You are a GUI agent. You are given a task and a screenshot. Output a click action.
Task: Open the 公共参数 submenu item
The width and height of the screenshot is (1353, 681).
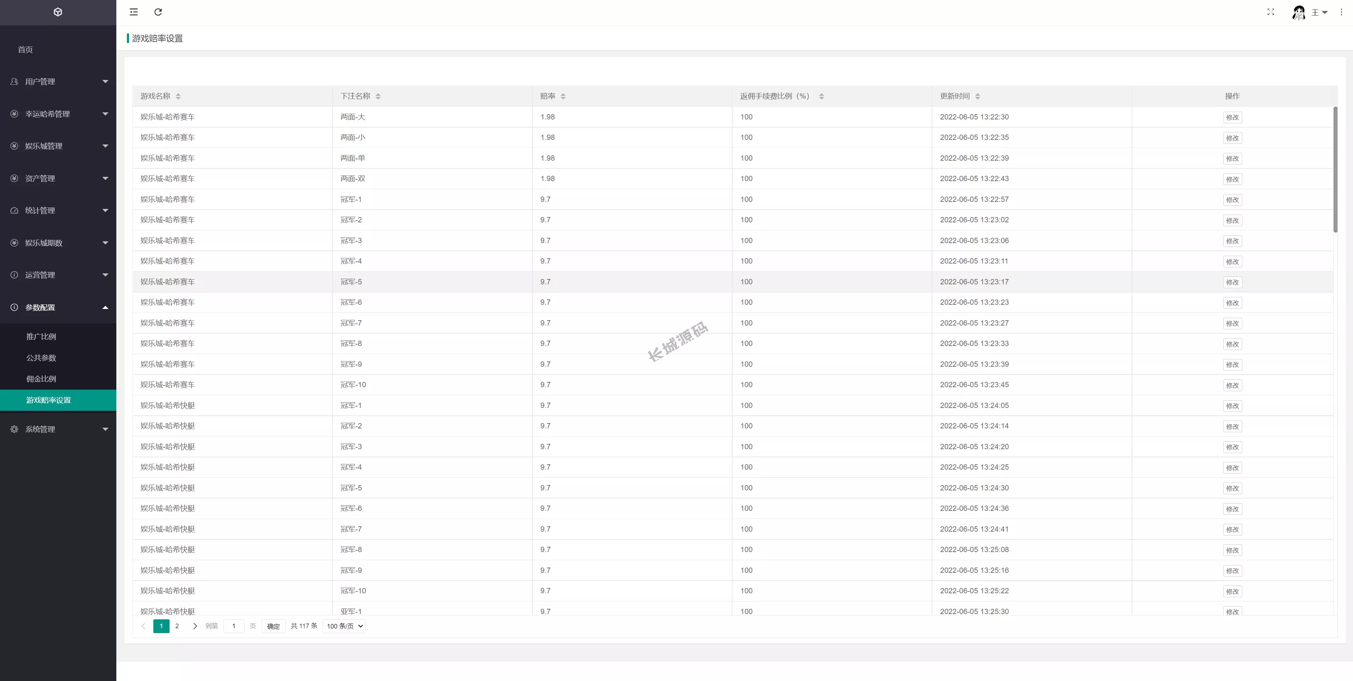tap(41, 358)
